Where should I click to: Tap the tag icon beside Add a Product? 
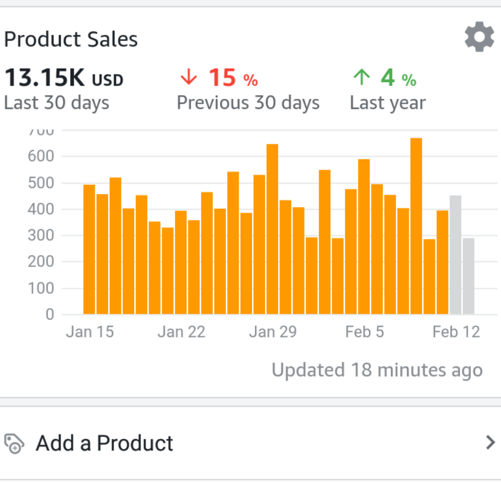coord(14,443)
